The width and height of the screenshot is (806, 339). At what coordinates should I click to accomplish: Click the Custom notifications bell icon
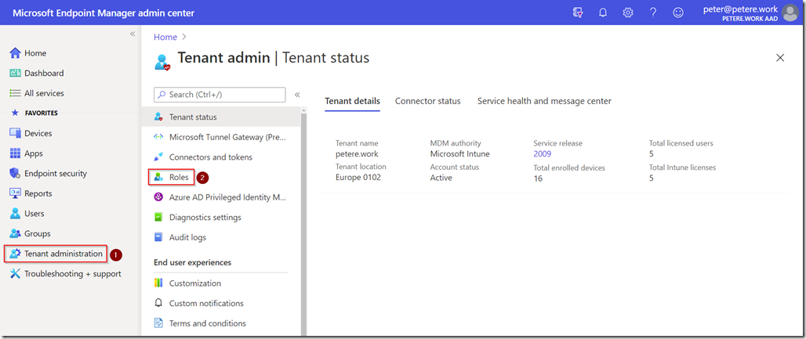(158, 303)
